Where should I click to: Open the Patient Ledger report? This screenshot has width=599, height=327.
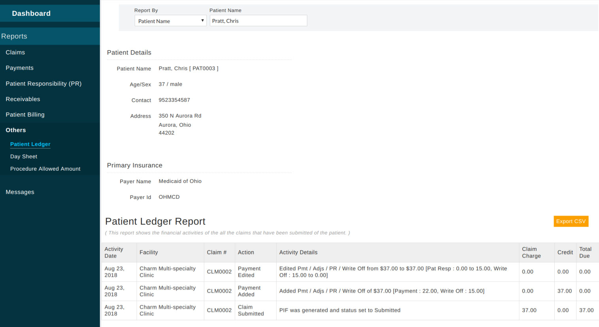(30, 144)
